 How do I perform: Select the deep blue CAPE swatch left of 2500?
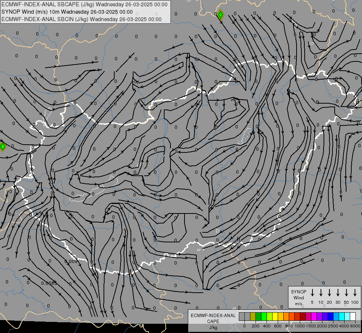pyautogui.click(x=331, y=316)
